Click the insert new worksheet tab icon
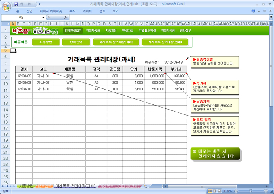The width and height of the screenshot is (274, 194). pos(145,186)
